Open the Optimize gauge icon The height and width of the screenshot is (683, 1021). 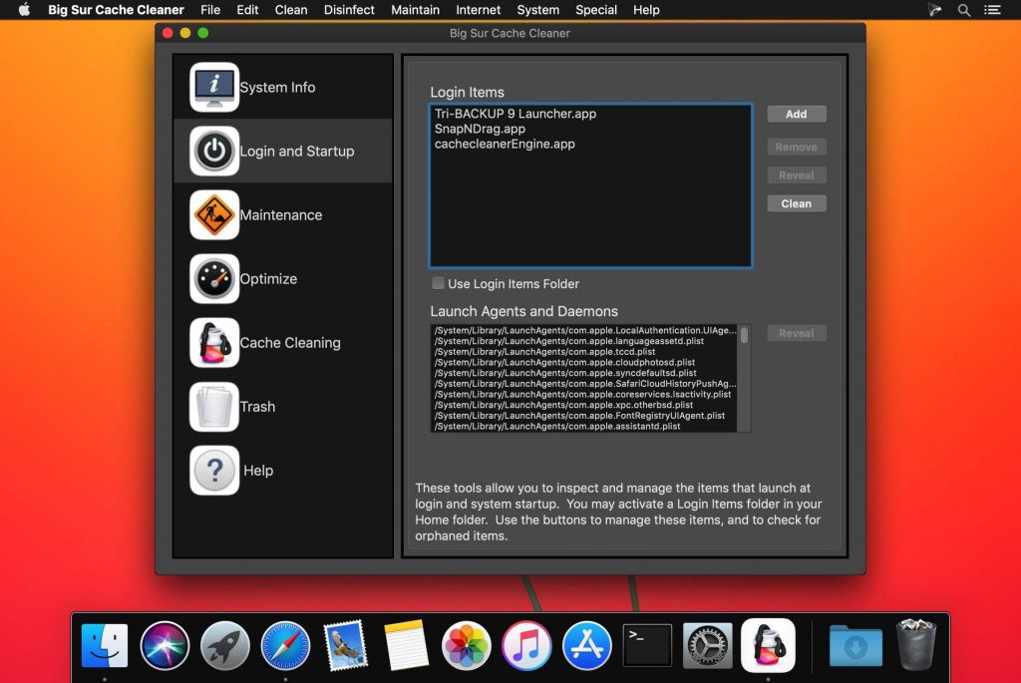coord(214,279)
